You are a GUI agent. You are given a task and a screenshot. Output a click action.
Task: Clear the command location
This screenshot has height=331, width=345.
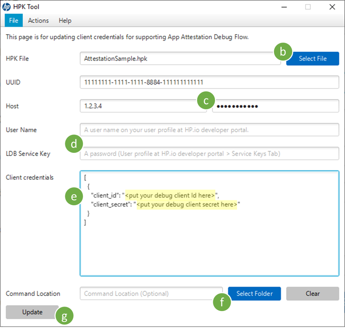pyautogui.click(x=313, y=294)
